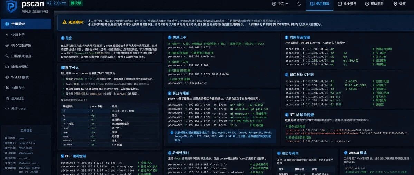Click the info icon beside 关于 pscan
This screenshot has height=175, width=414.
click(x=7, y=108)
